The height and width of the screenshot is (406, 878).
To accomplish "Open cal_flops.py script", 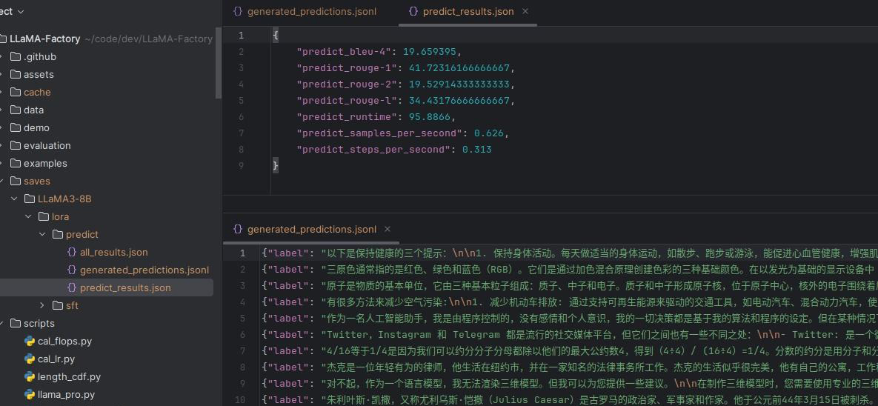I will click(x=65, y=341).
